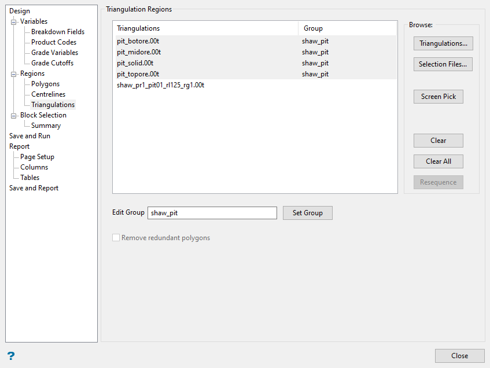Click shaw_pit group cell of pit_midore.00t
The width and height of the screenshot is (490, 368).
click(x=315, y=52)
